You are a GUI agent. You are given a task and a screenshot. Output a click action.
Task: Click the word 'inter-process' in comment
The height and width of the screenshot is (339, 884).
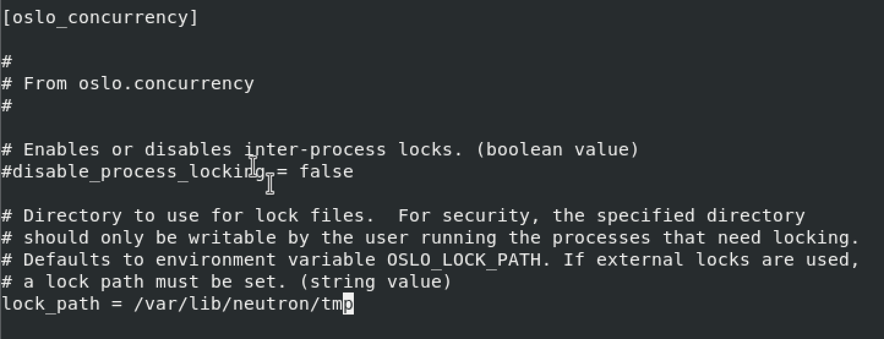(x=315, y=150)
